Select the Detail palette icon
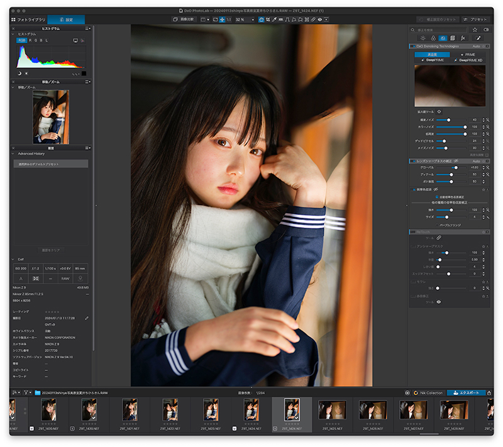 pos(443,38)
